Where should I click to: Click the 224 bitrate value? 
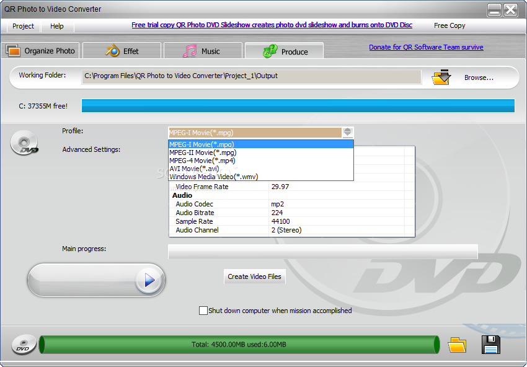[x=277, y=213]
